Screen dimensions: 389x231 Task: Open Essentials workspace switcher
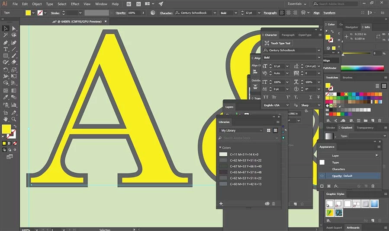pos(297,4)
